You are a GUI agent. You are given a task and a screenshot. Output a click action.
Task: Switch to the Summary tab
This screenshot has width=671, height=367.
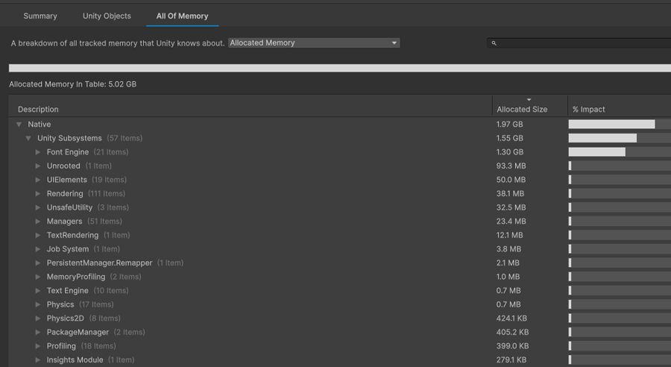(40, 16)
